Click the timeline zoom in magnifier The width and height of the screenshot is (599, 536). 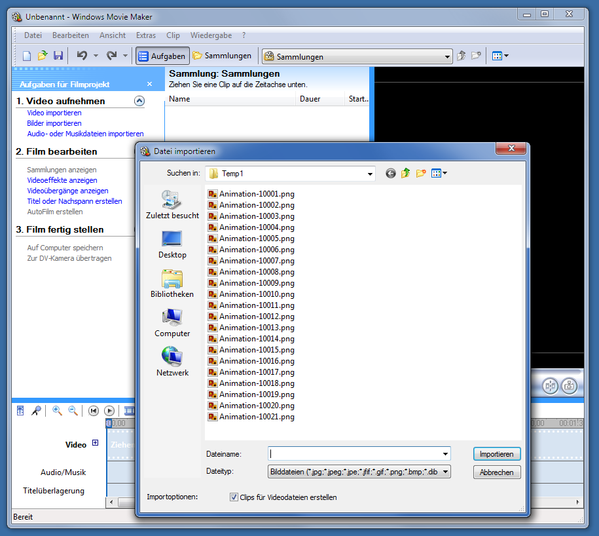(58, 411)
